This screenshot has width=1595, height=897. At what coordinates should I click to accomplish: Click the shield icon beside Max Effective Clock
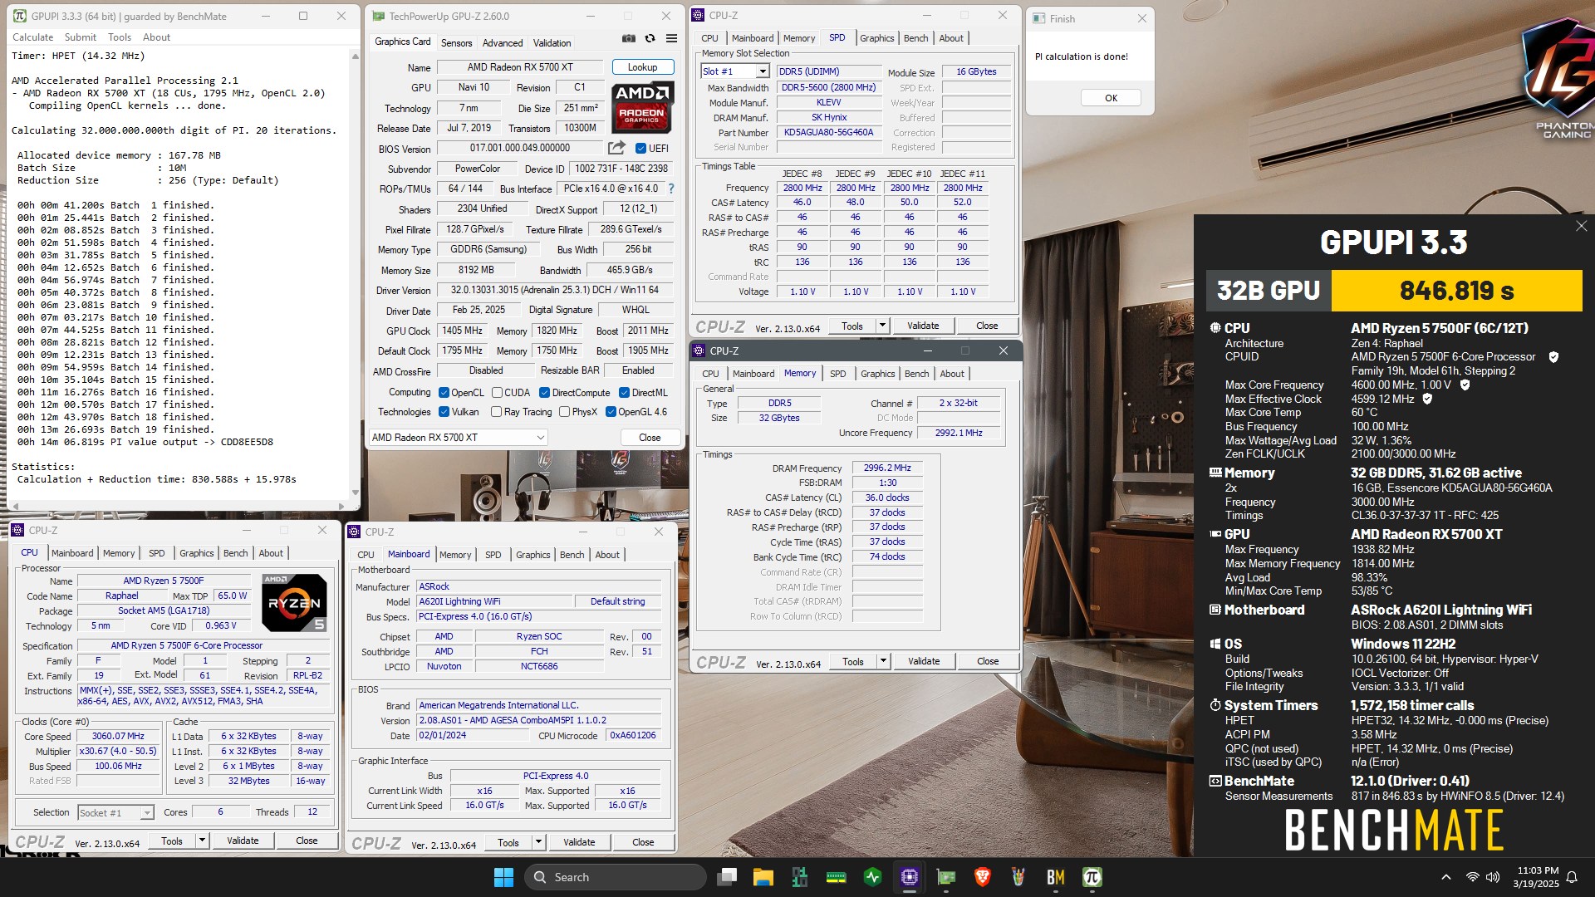click(1427, 399)
